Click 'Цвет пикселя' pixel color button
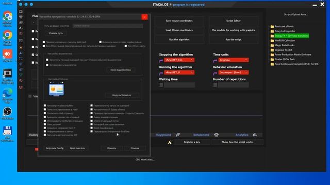Viewport: 330px width, 185px height. pos(77,148)
